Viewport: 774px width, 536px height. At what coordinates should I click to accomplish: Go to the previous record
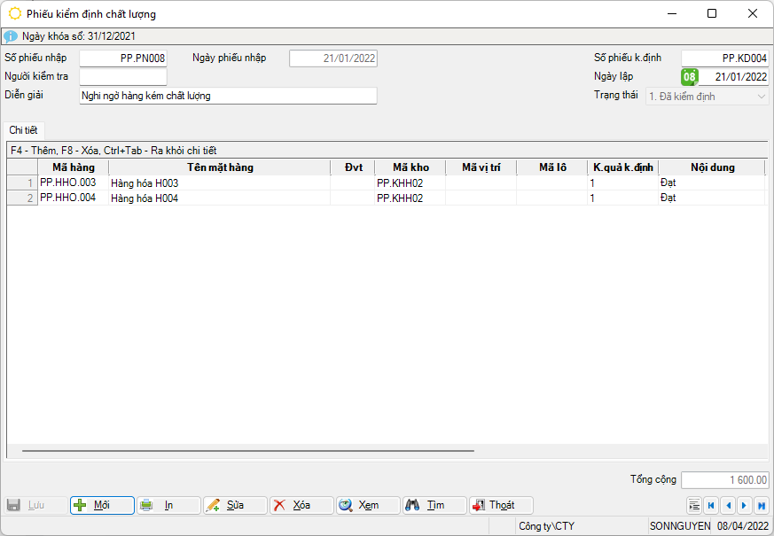728,505
